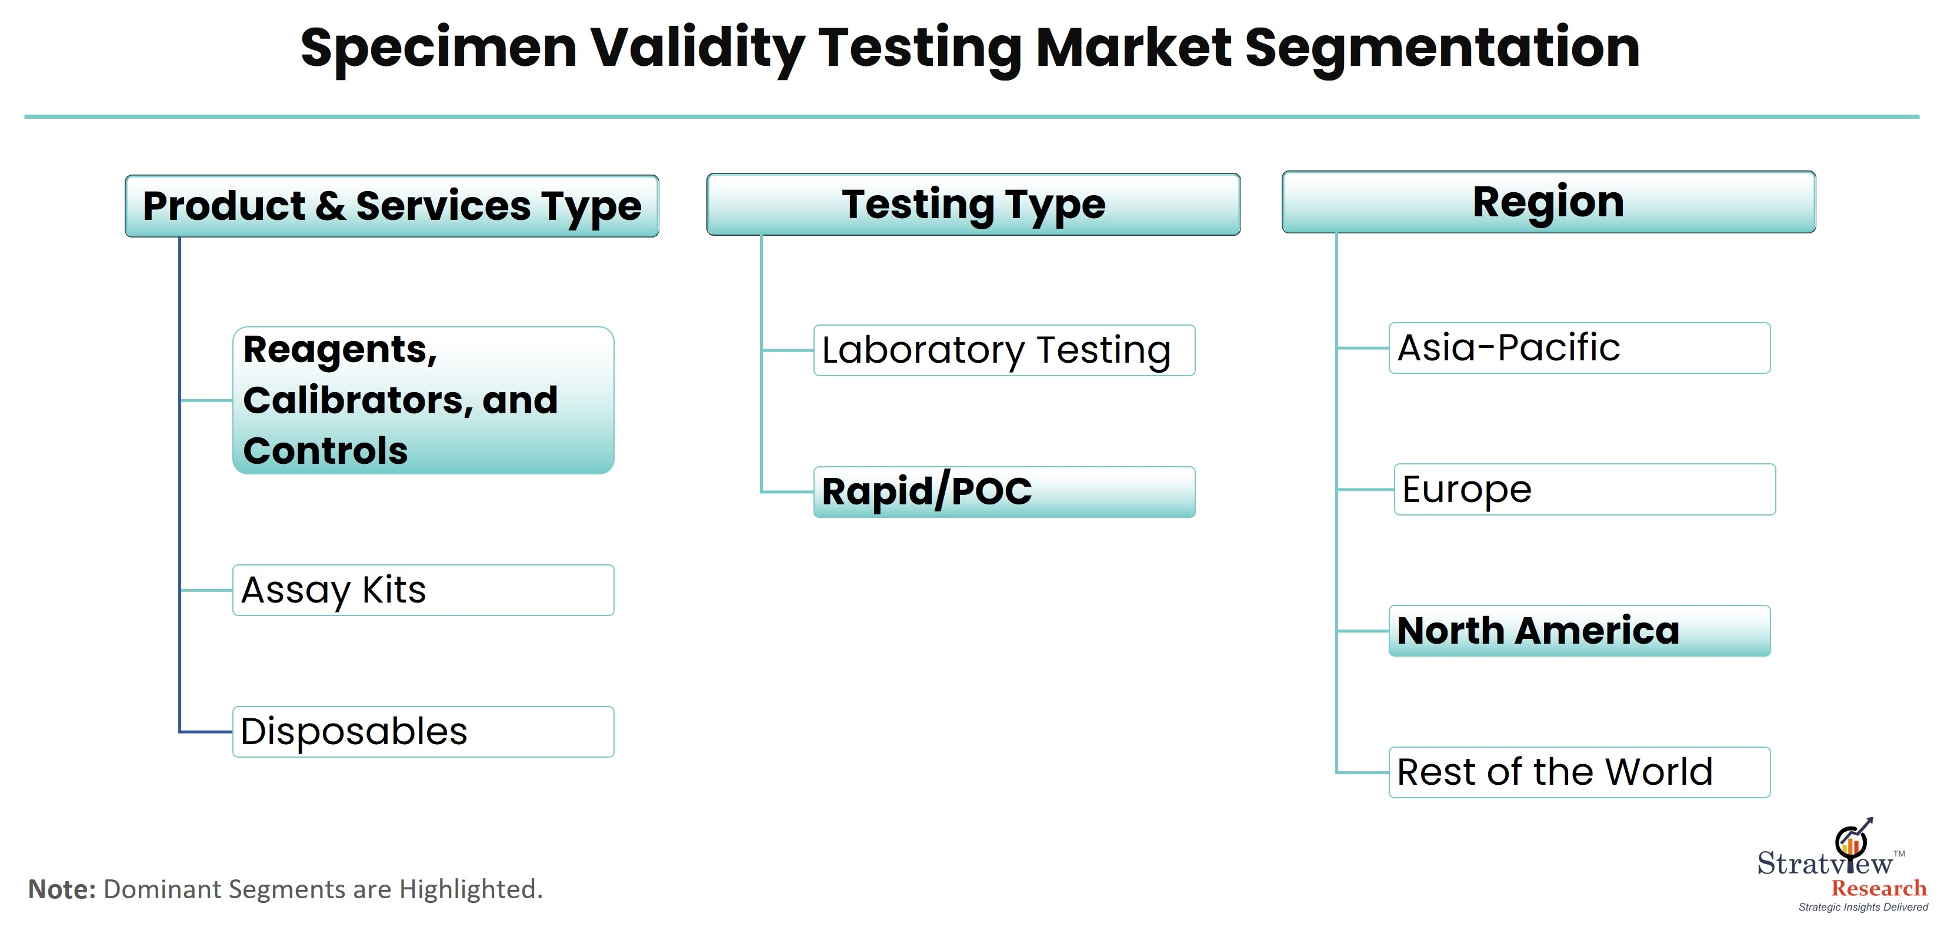Click the highlighted North America box
The height and width of the screenshot is (927, 1944).
(1579, 631)
